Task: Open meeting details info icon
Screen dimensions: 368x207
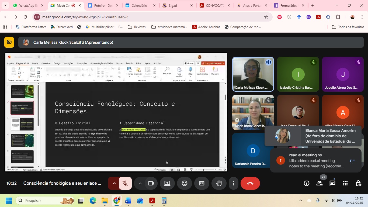Action: coord(307,183)
